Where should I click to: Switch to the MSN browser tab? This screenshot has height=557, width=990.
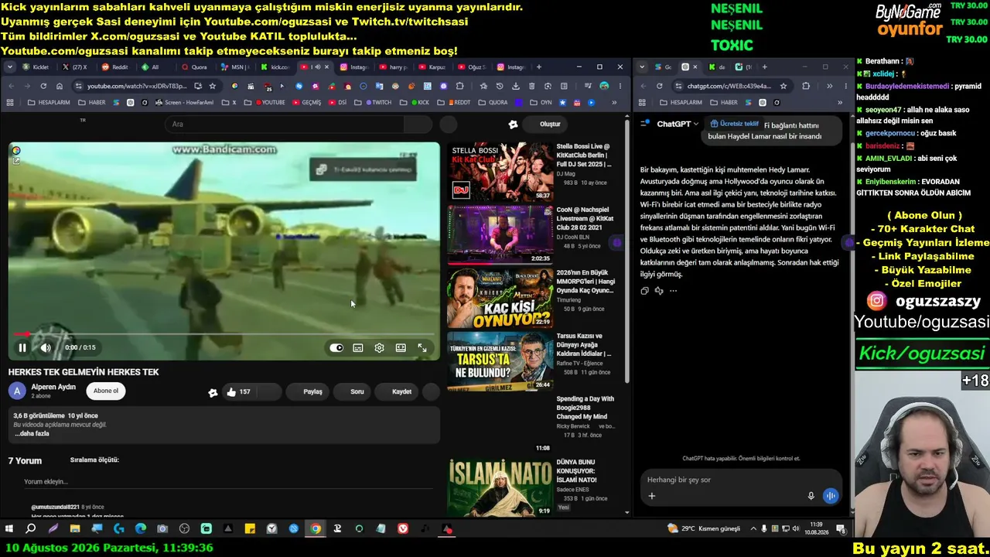tap(235, 67)
